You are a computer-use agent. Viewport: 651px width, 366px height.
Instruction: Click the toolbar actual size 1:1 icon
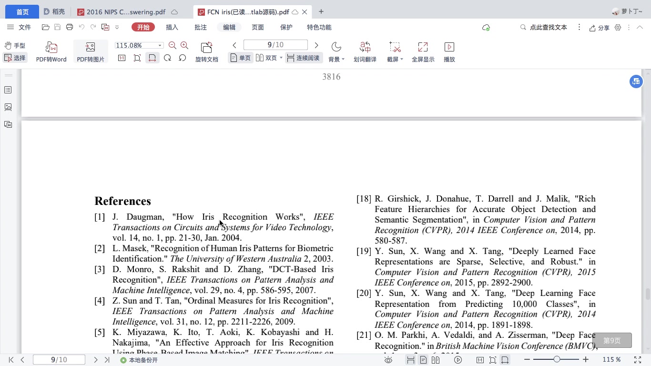coord(122,58)
